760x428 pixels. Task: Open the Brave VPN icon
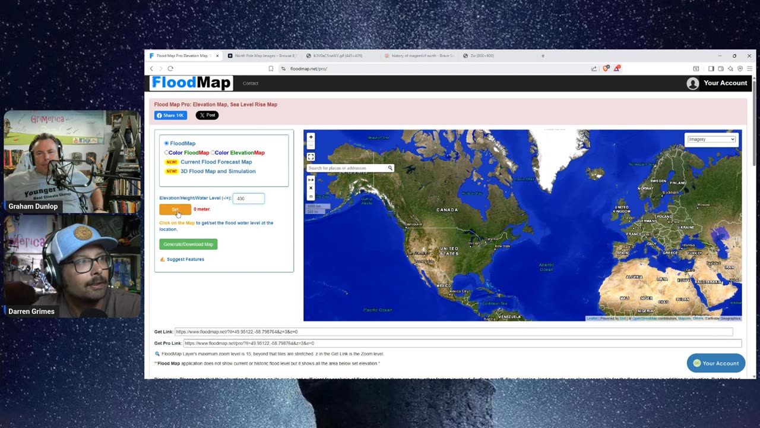tap(740, 68)
